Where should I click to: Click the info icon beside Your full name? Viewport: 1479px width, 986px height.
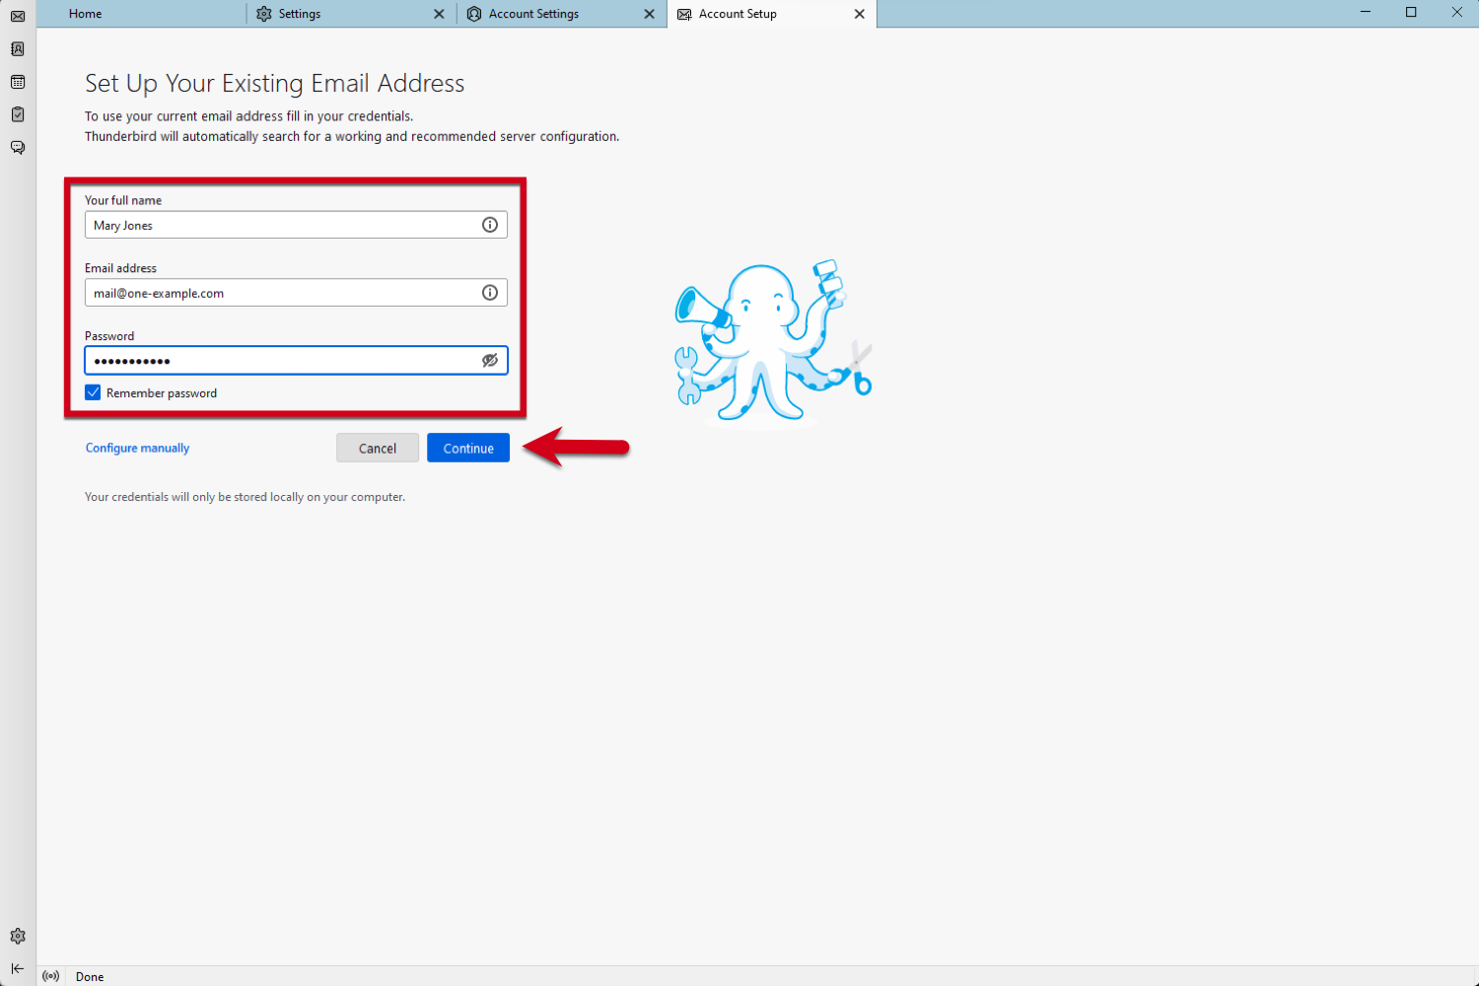[x=490, y=225]
